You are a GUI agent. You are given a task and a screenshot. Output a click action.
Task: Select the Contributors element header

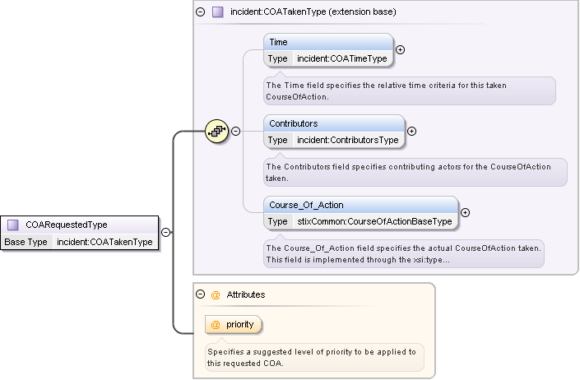(x=335, y=123)
